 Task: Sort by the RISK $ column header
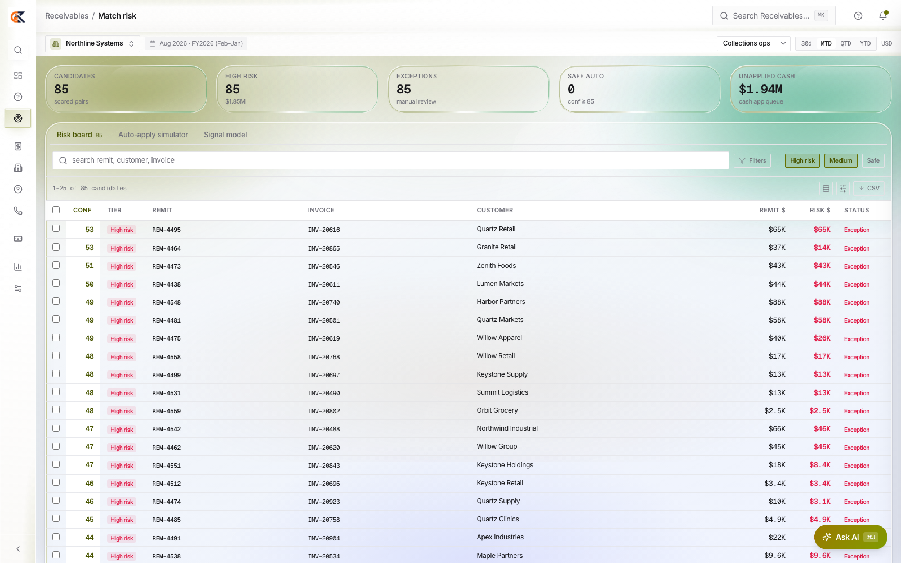click(x=820, y=210)
